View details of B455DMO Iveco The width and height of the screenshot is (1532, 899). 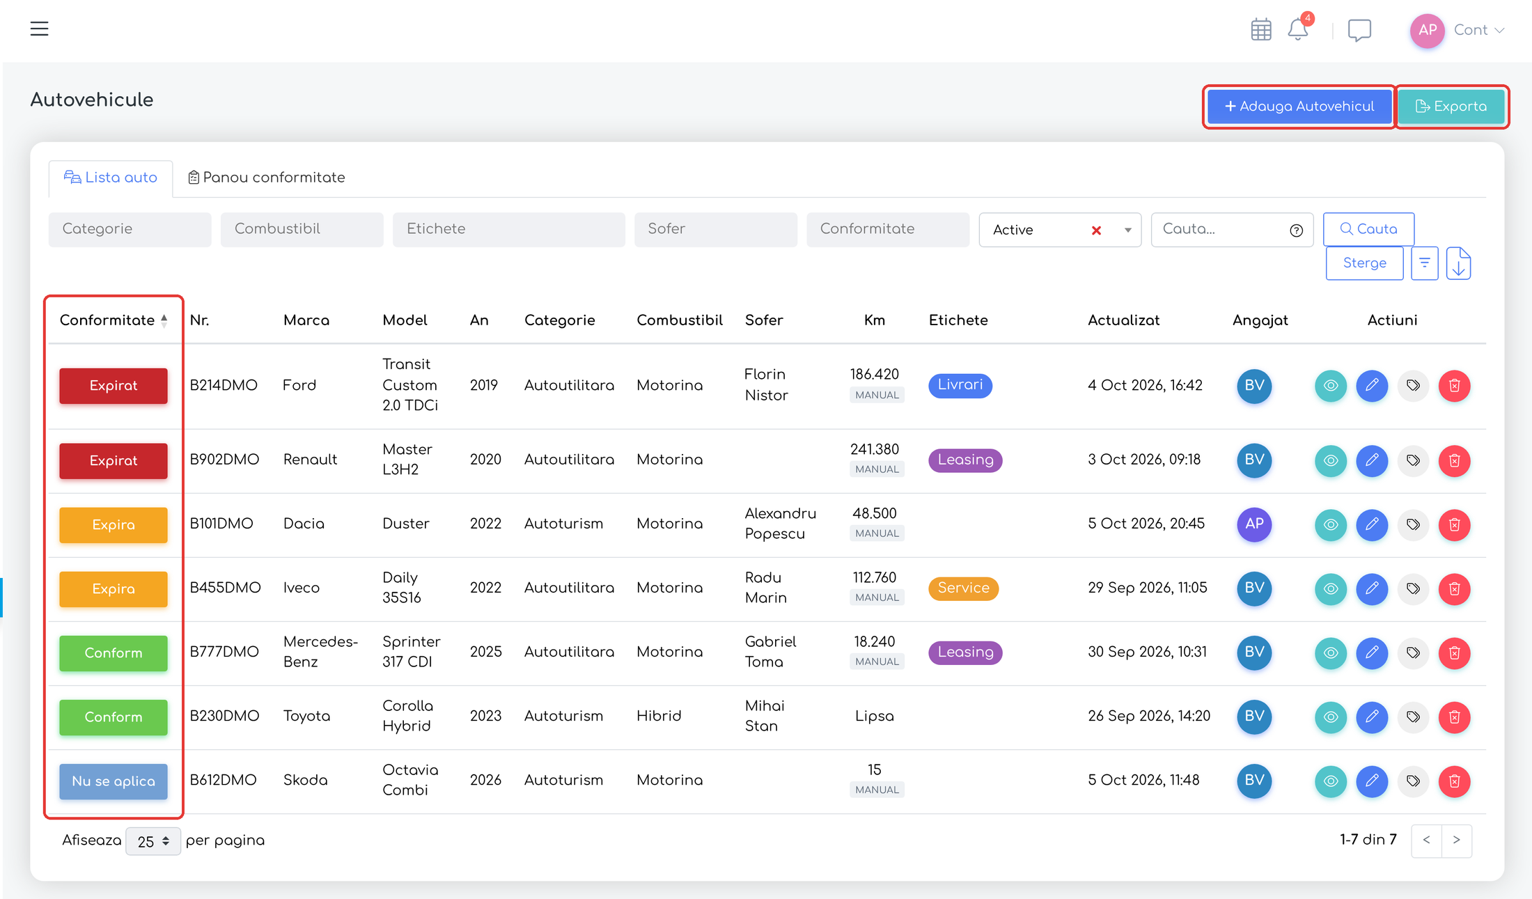coord(1331,588)
